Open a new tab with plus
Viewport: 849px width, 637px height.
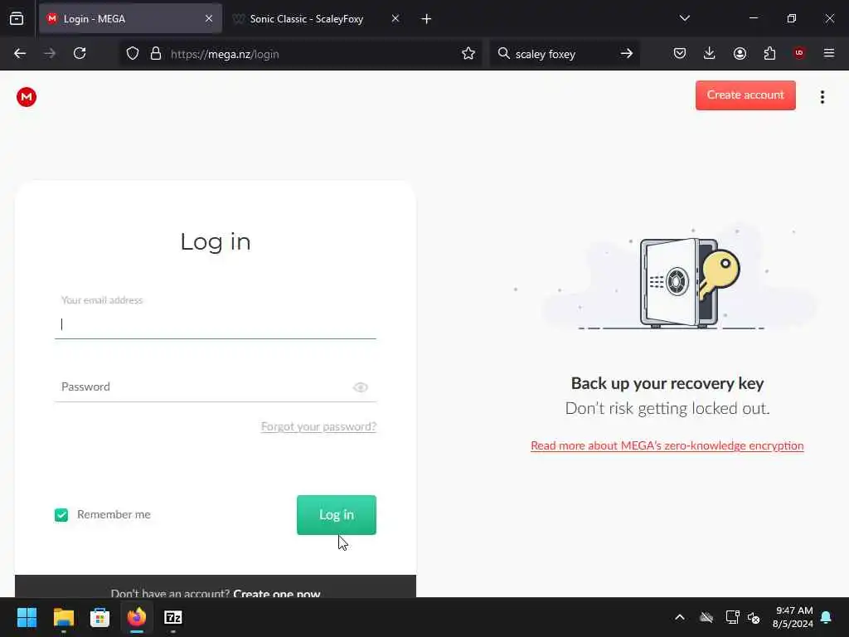tap(426, 19)
